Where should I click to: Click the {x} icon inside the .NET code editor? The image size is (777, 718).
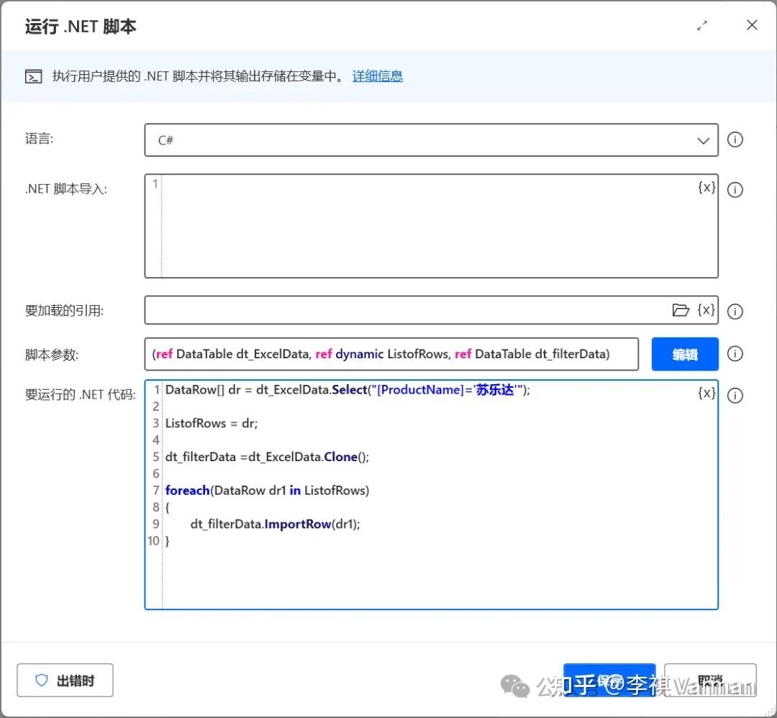tap(706, 393)
